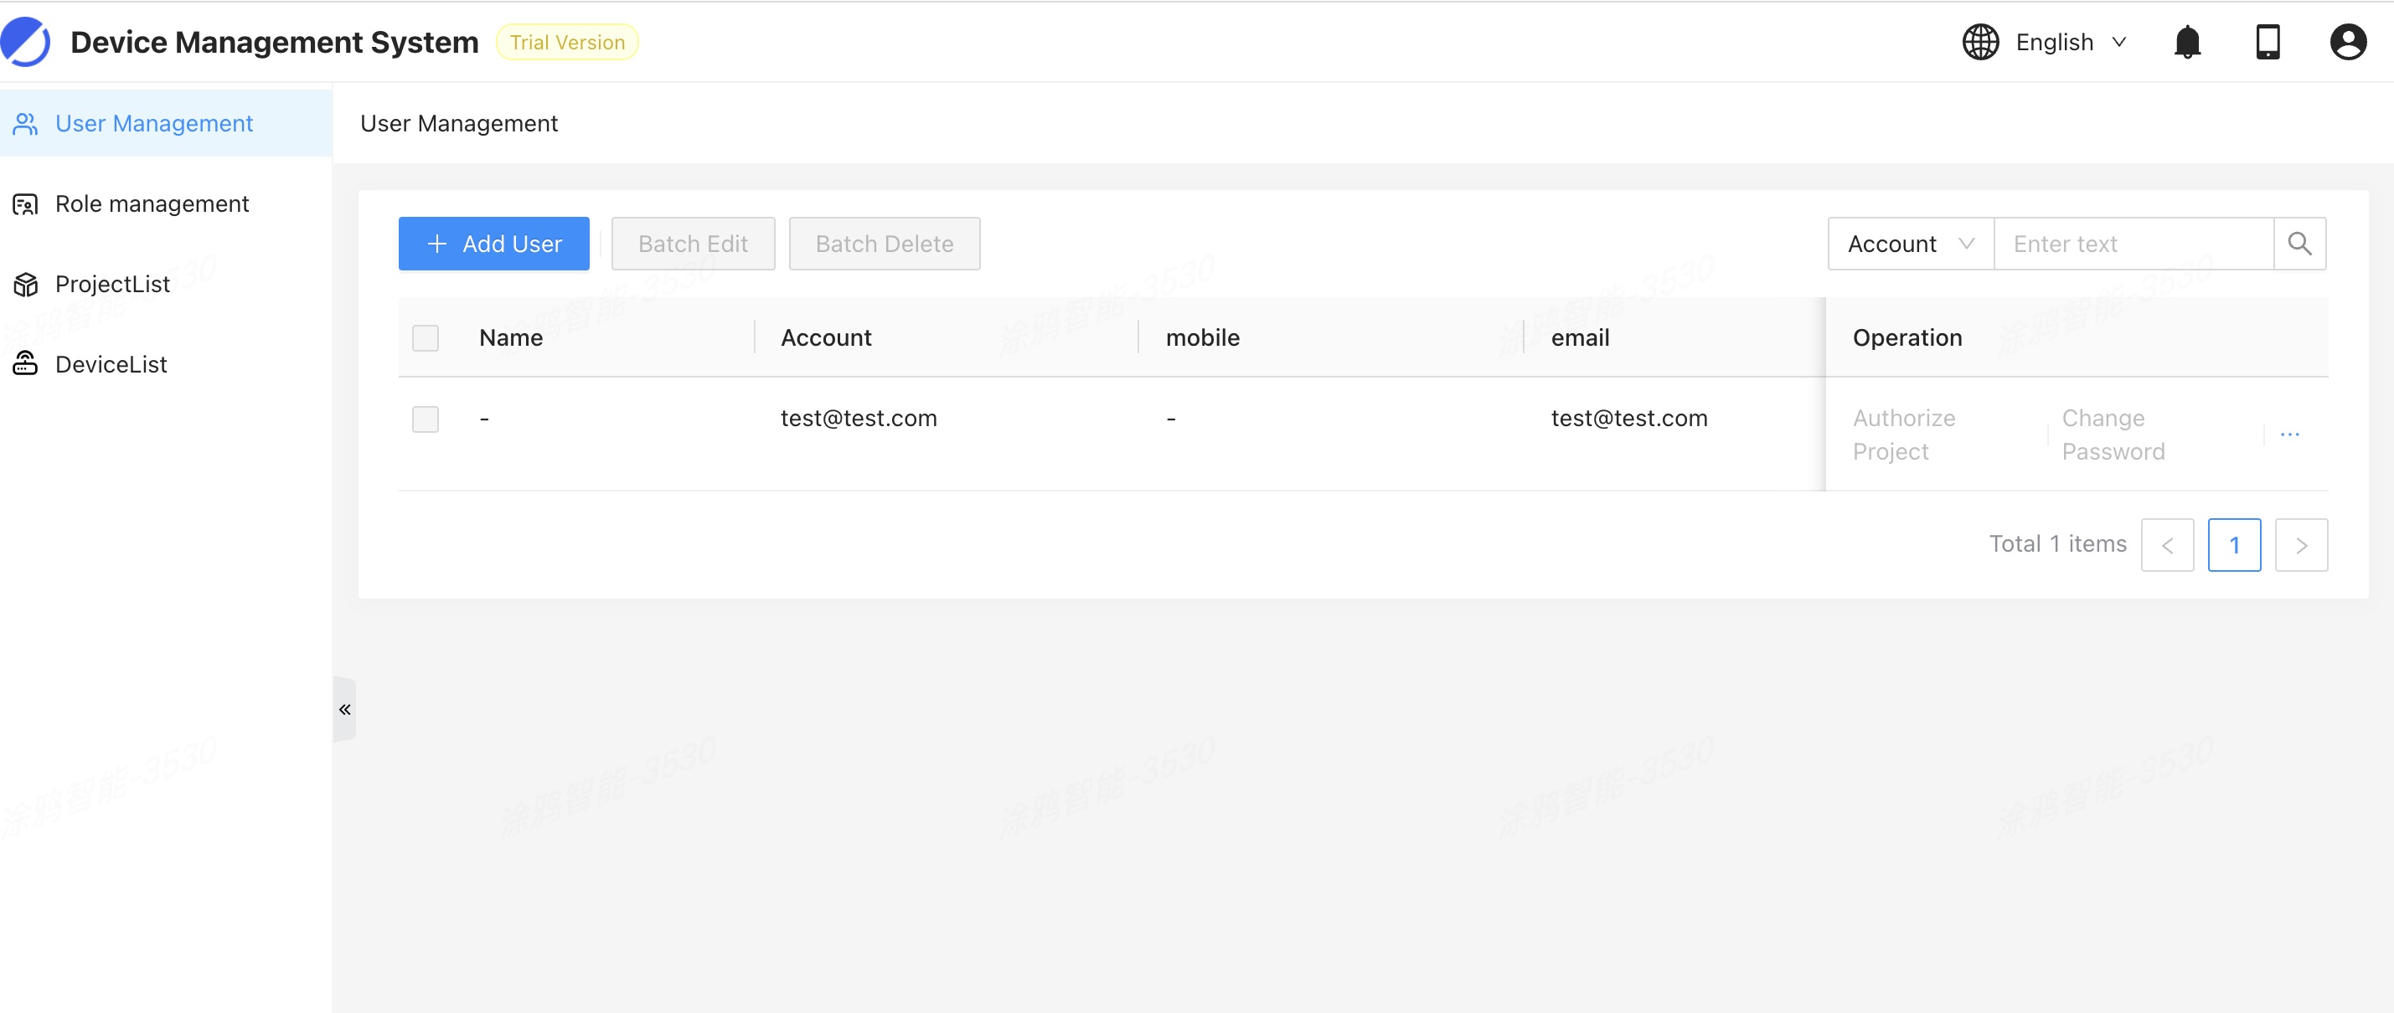This screenshot has width=2394, height=1013.
Task: Open Role management in sidebar
Action: pos(165,203)
